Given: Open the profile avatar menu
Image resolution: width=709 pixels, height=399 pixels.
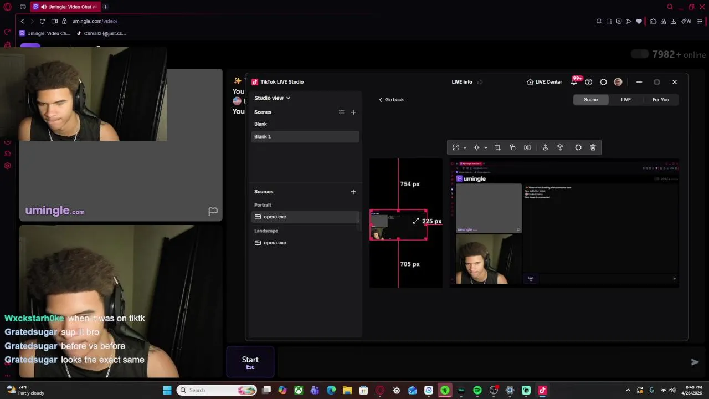Looking at the screenshot, I should (618, 82).
